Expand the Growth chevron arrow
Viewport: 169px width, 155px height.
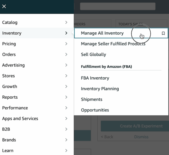coord(66,86)
